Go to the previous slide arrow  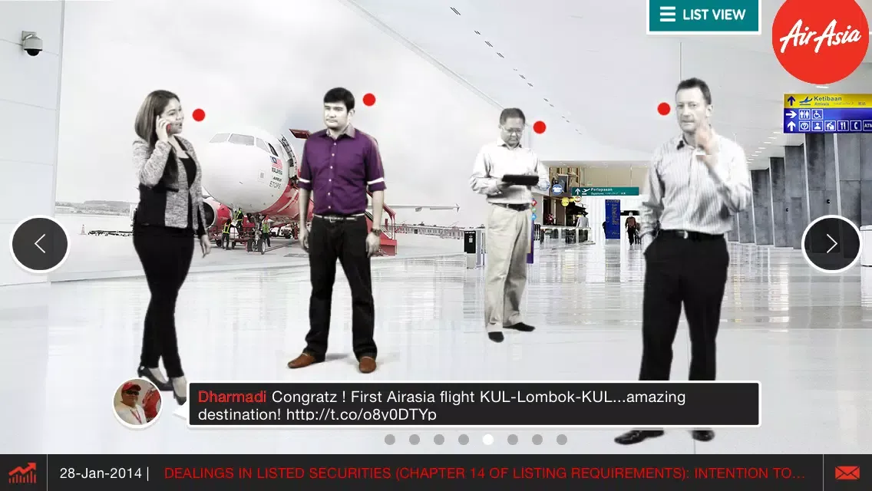pos(40,243)
